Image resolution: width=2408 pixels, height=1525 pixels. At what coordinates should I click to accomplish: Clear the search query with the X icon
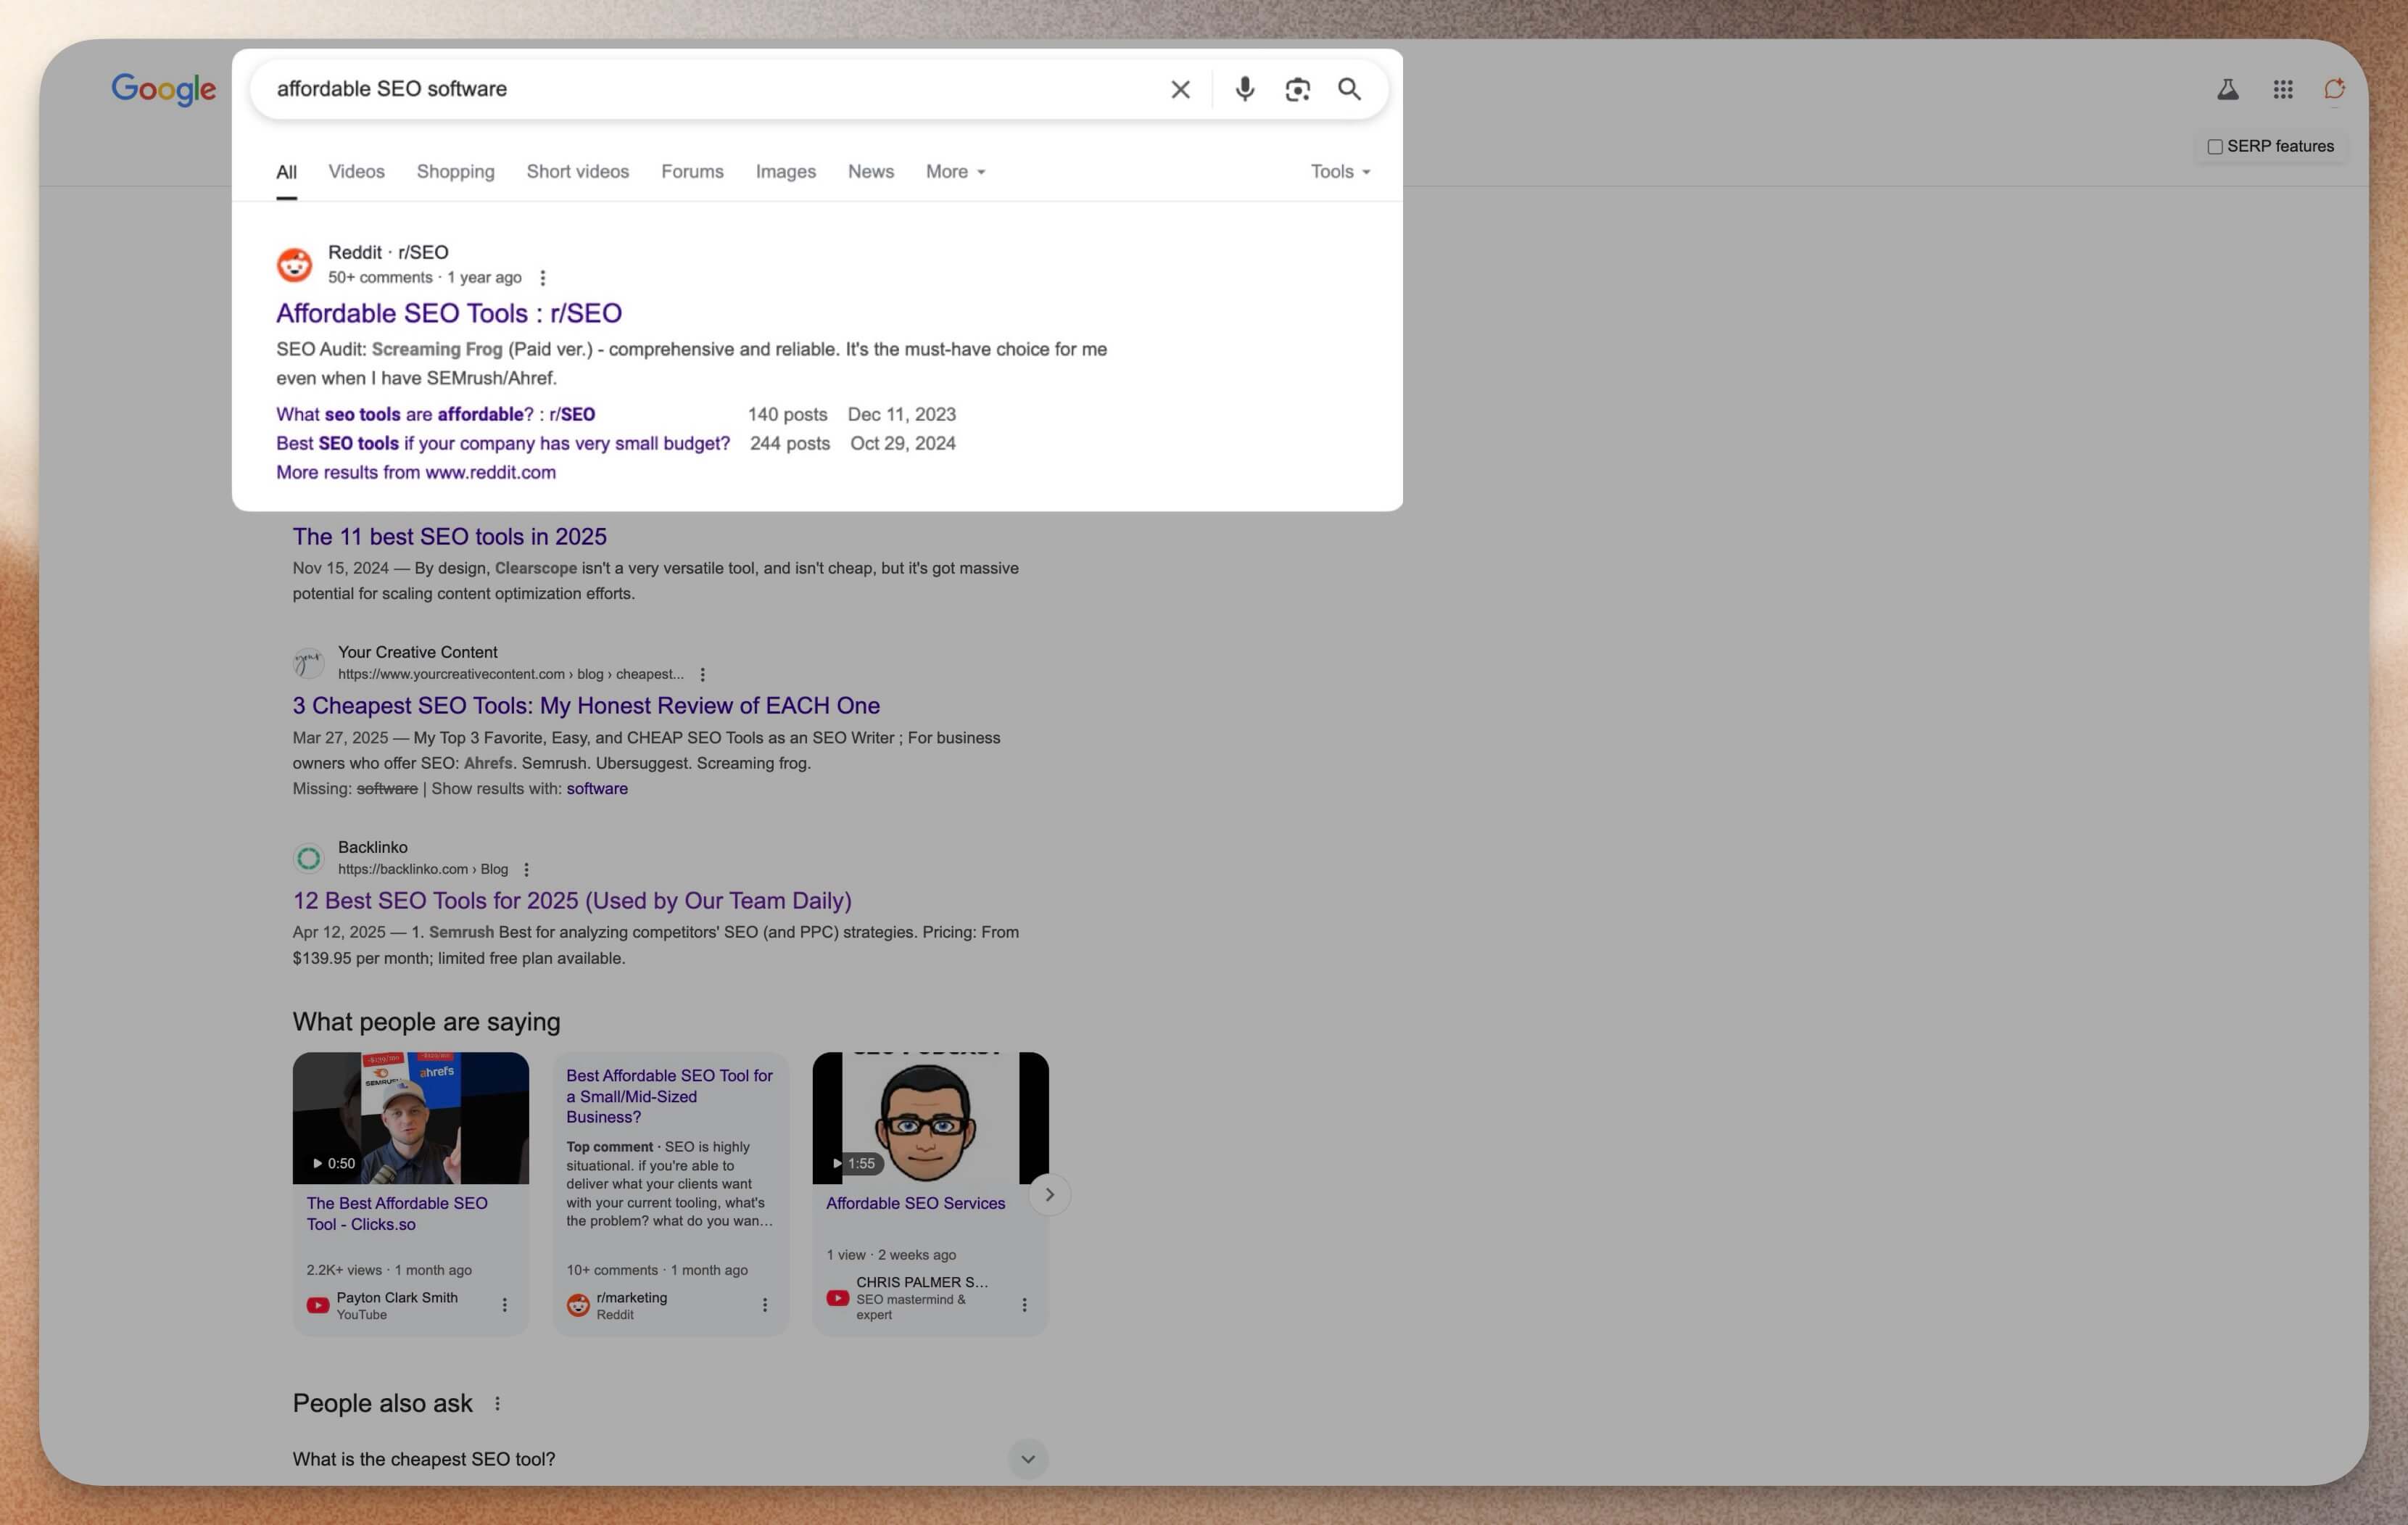pos(1180,89)
